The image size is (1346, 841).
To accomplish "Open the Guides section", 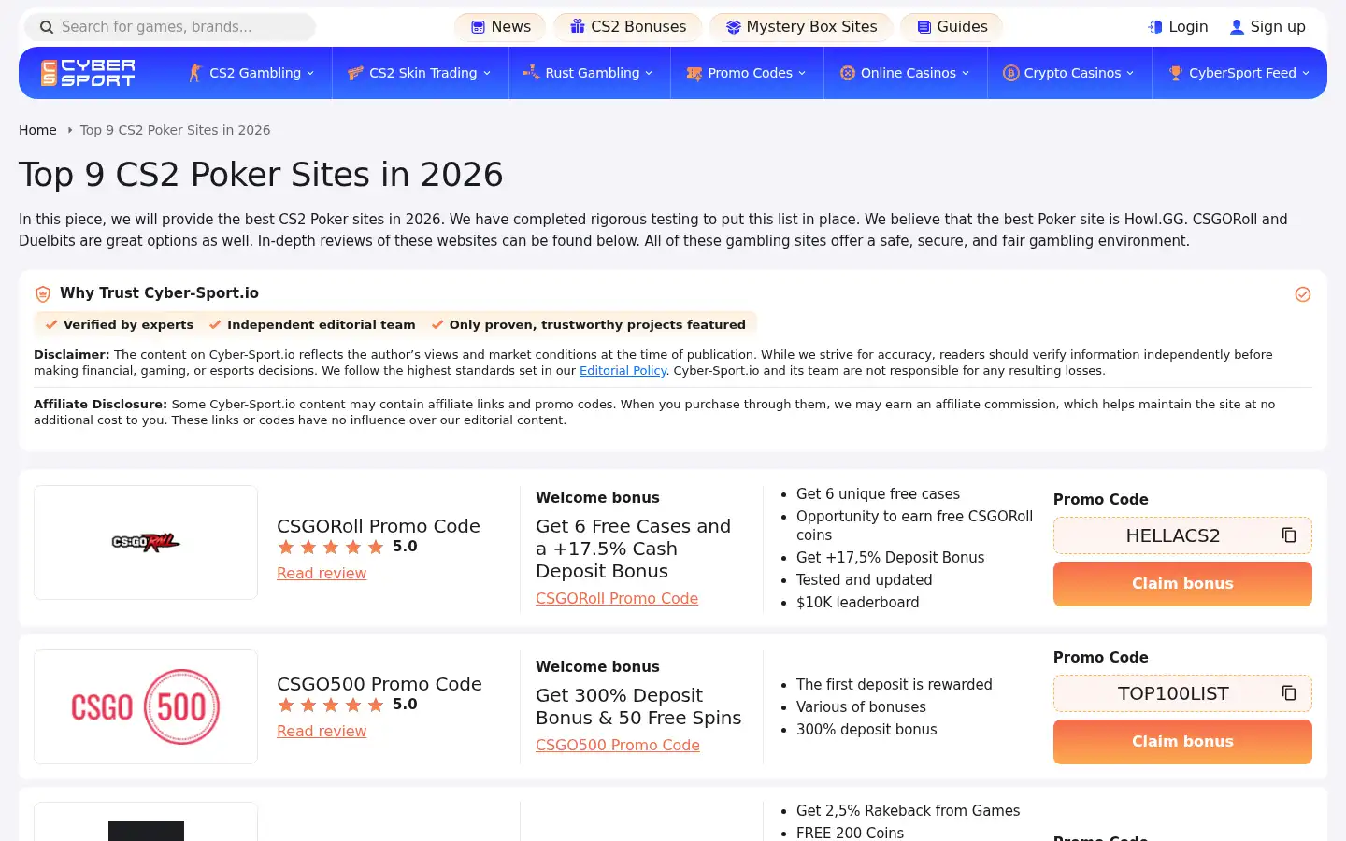I will pyautogui.click(x=952, y=27).
